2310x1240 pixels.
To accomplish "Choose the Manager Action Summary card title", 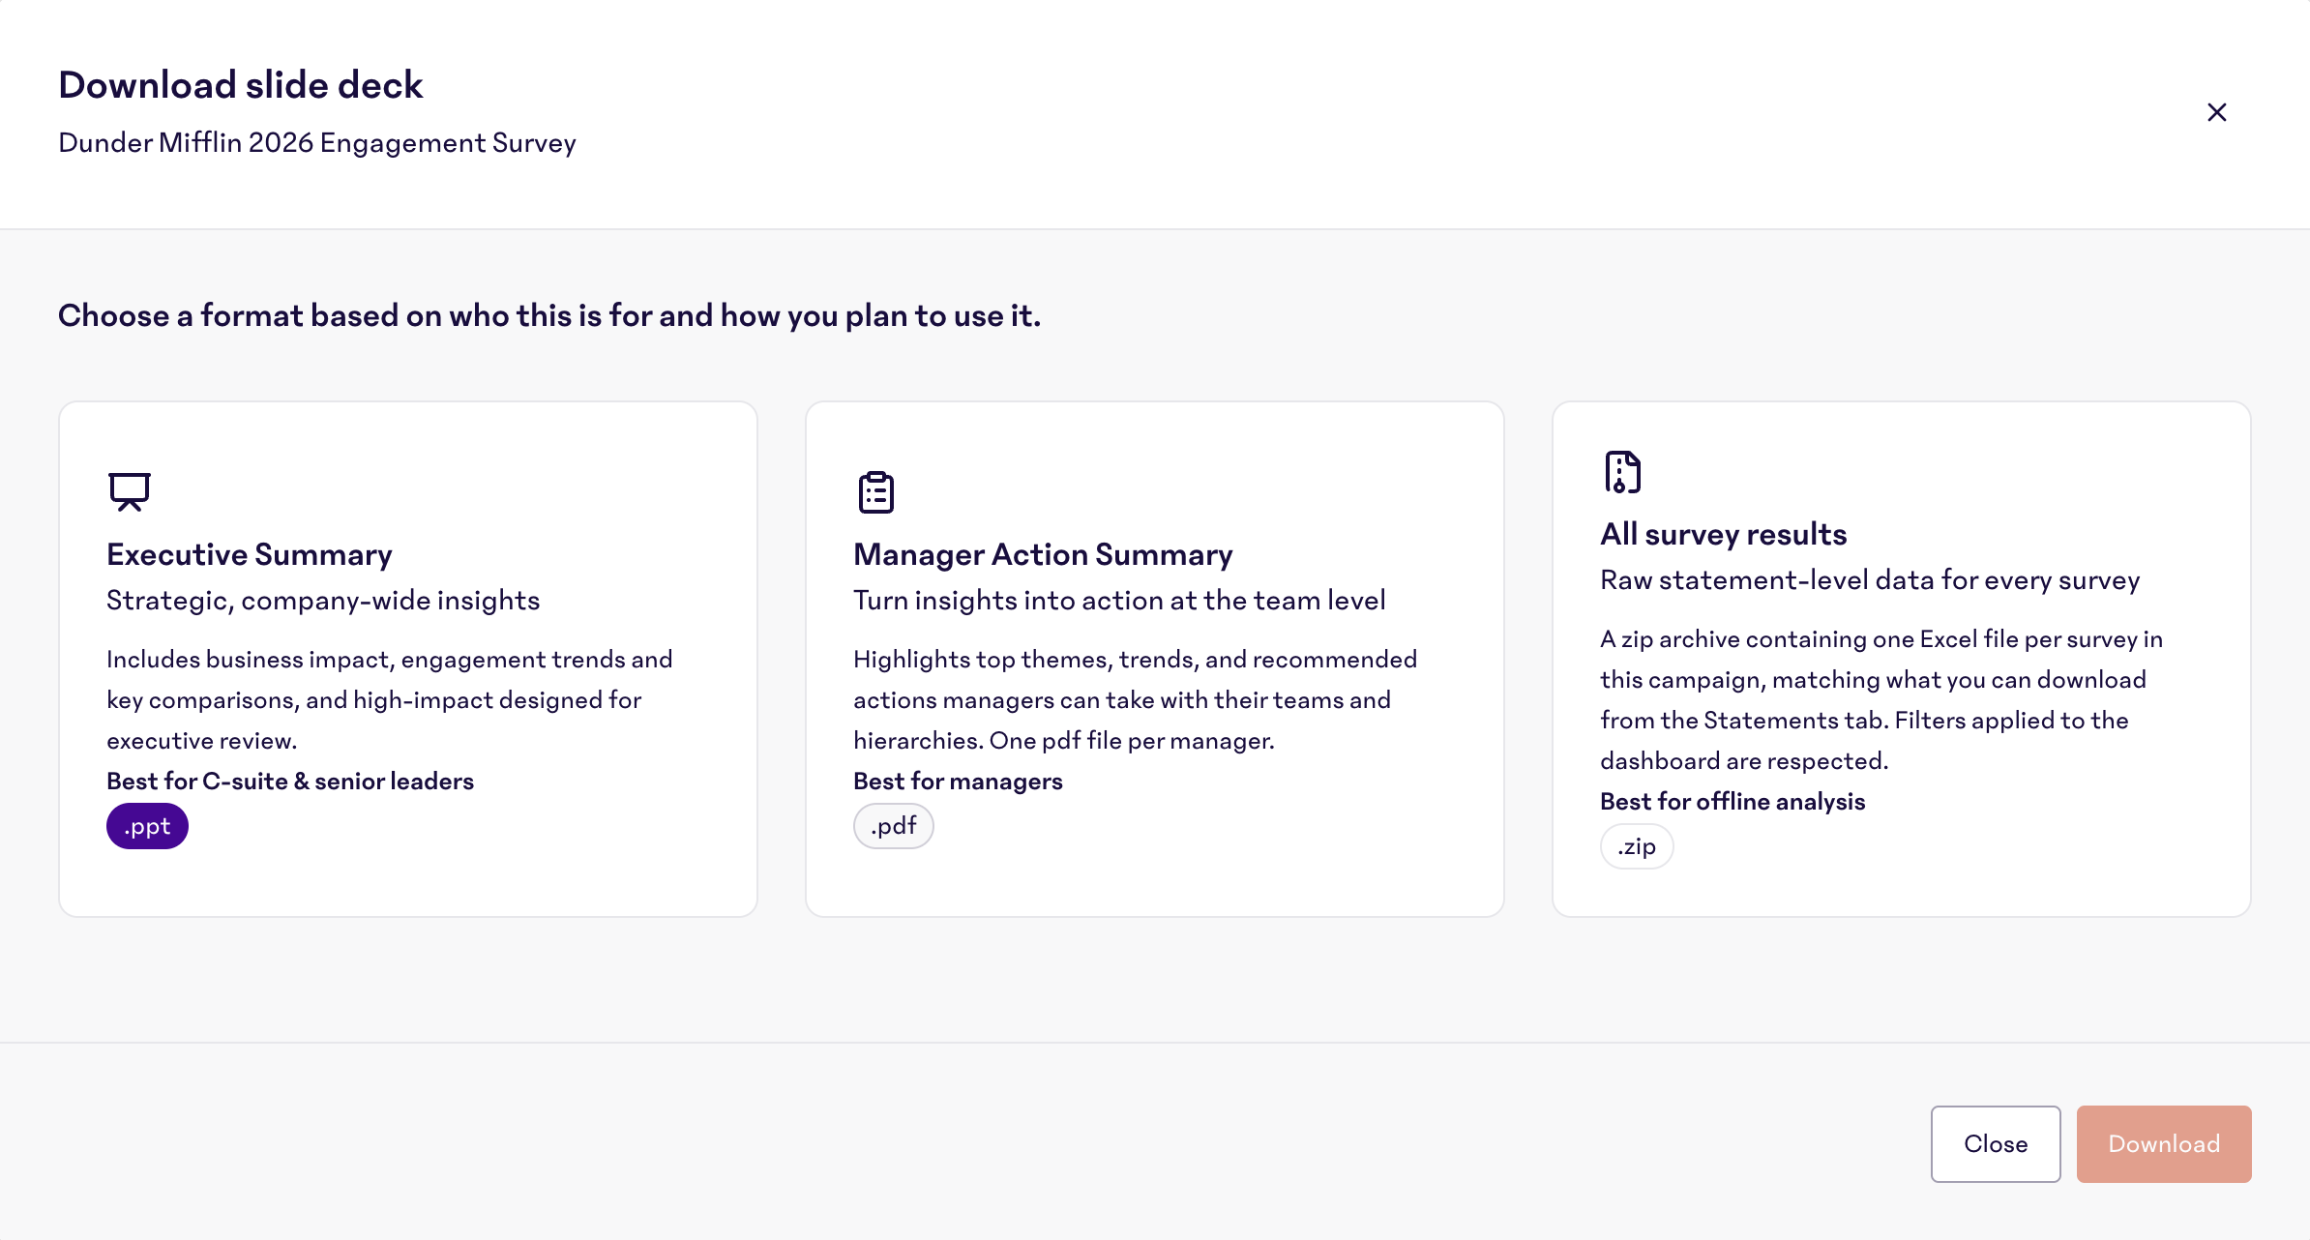I will tap(1043, 554).
